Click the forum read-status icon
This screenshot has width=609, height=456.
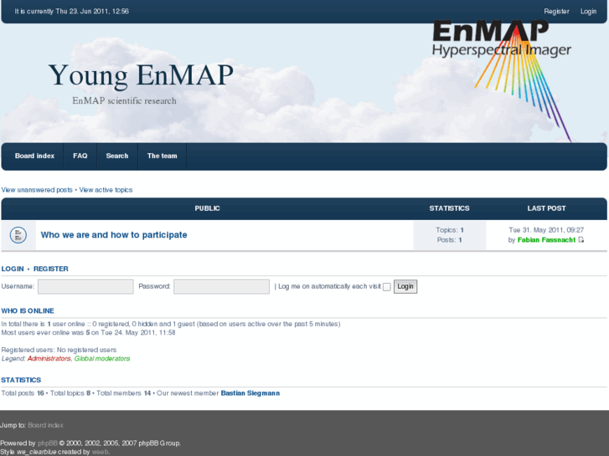pyautogui.click(x=18, y=235)
